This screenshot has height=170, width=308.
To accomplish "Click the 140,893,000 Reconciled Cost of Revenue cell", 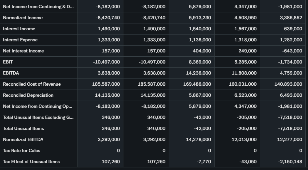I will point(288,84).
